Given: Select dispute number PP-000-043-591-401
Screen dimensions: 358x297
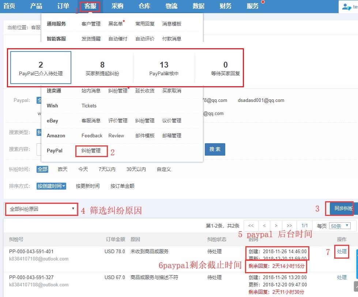Looking at the screenshot, I should tap(31, 251).
